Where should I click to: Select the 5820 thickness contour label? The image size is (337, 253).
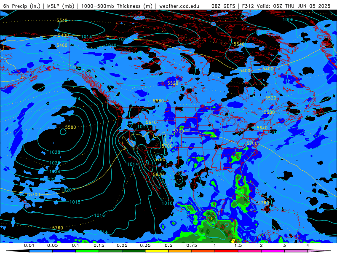tap(158, 175)
